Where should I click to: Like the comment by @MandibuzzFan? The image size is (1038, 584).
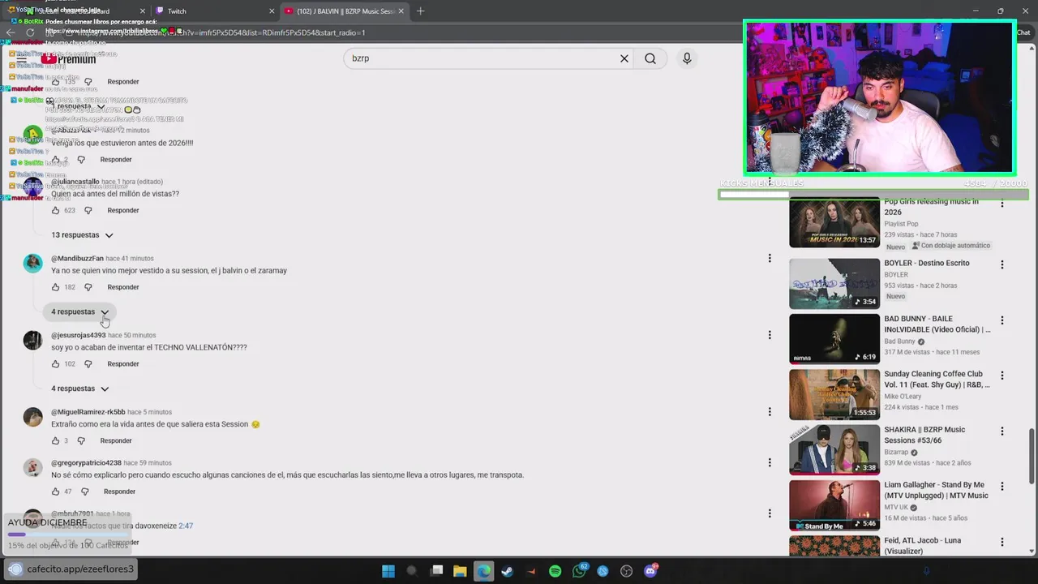click(55, 287)
